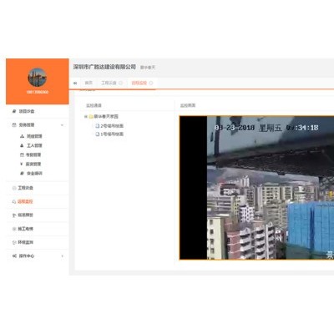Open the 施工电梯 construction elevator menu
The height and width of the screenshot is (334, 334).
click(x=23, y=229)
